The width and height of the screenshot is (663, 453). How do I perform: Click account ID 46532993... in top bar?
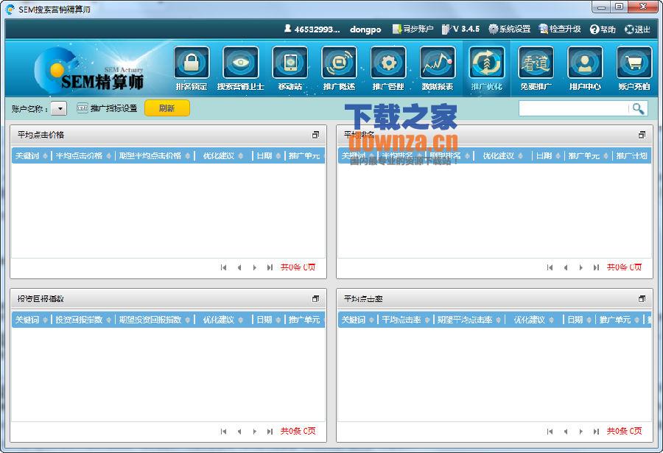[x=312, y=29]
